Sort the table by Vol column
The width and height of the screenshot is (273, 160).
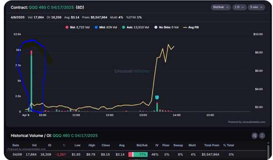pos(34,145)
